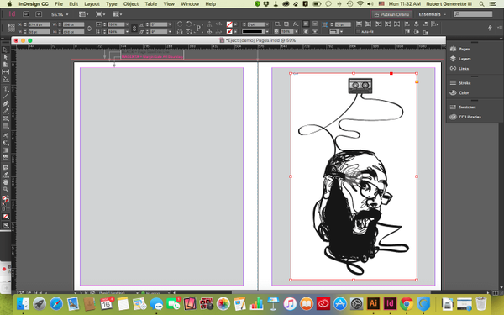Select the Scissors tool
This screenshot has width=504, height=315.
(x=6, y=135)
